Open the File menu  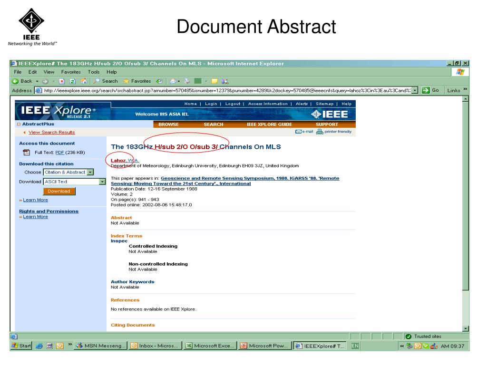(18, 72)
